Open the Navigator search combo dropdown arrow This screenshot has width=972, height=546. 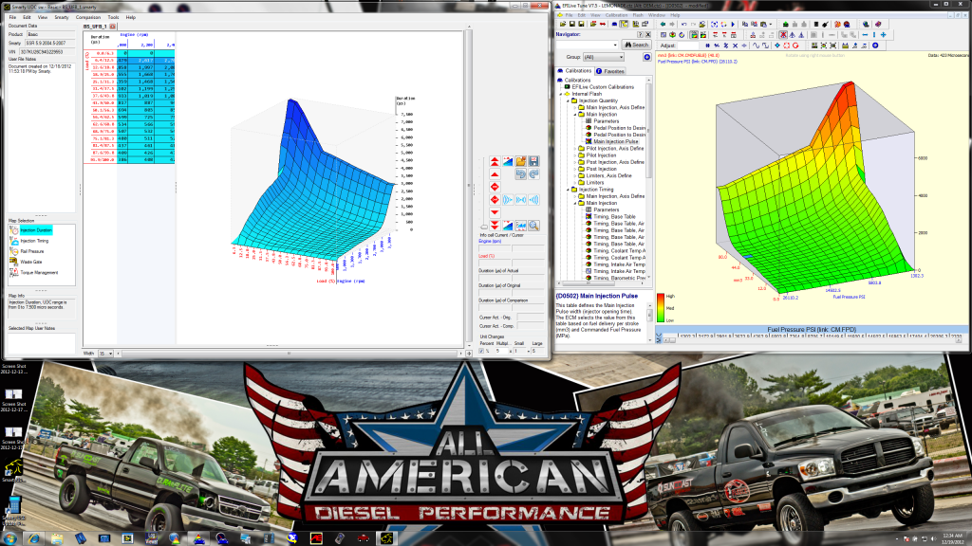615,45
